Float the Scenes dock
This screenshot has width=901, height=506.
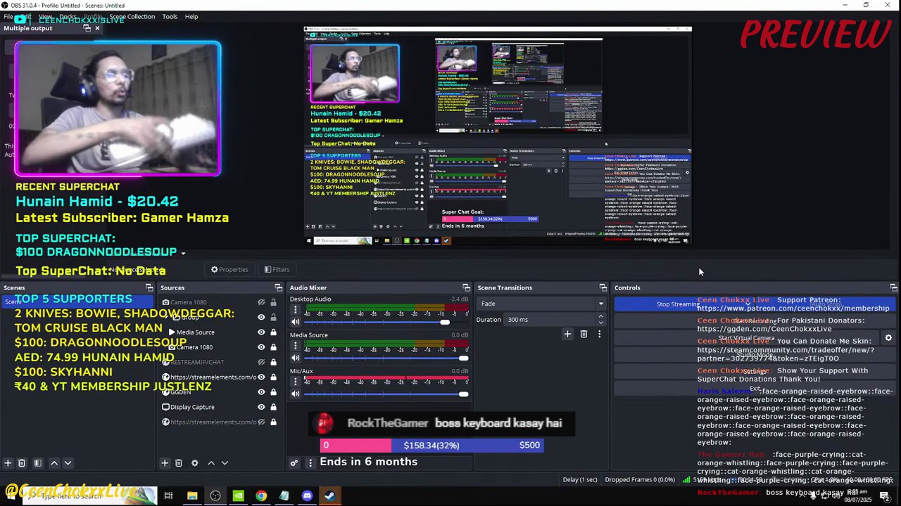(x=149, y=287)
